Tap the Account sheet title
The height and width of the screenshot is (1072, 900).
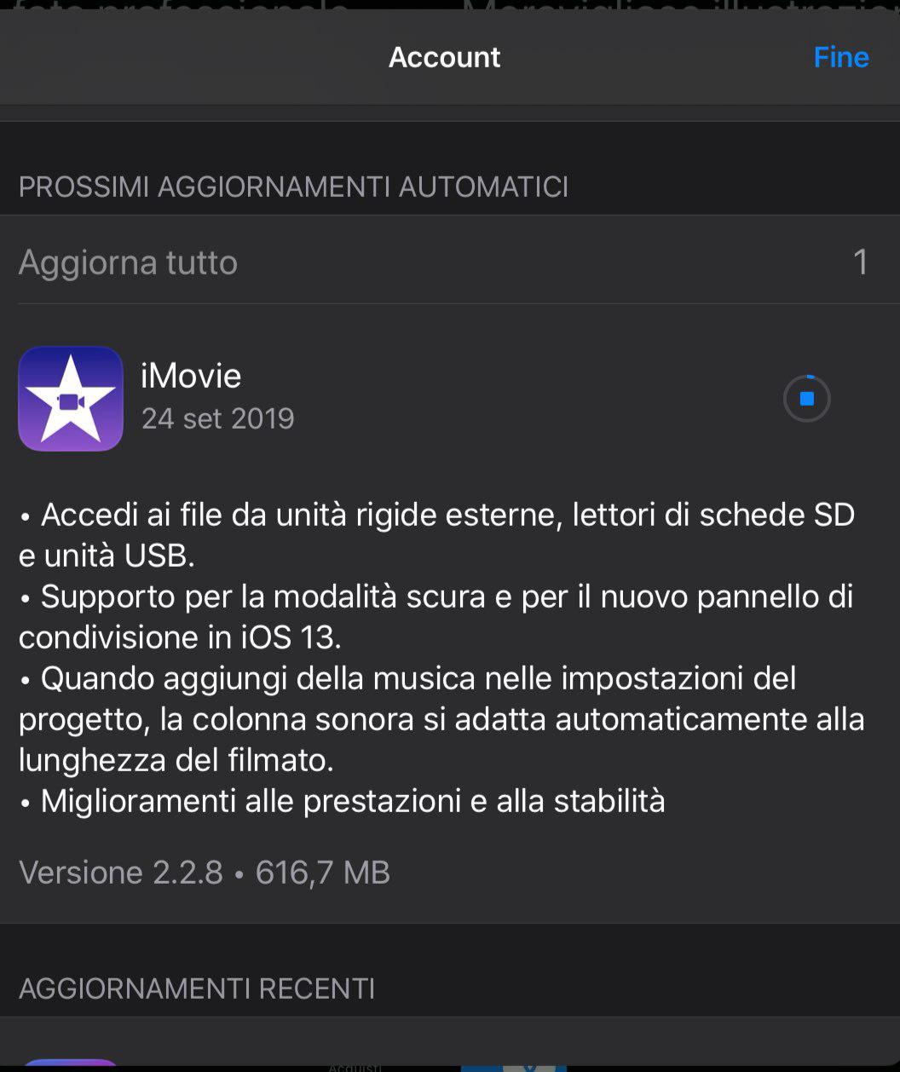click(x=444, y=57)
